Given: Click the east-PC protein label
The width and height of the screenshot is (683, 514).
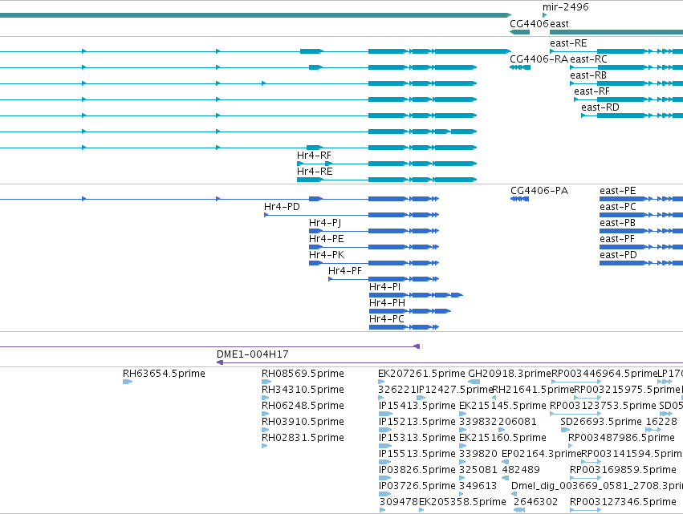Looking at the screenshot, I should tap(618, 207).
